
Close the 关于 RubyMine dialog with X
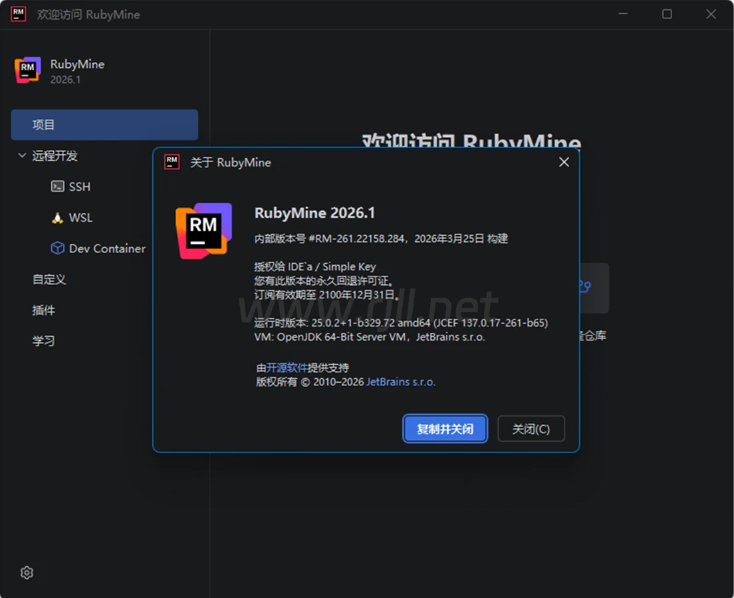point(564,162)
